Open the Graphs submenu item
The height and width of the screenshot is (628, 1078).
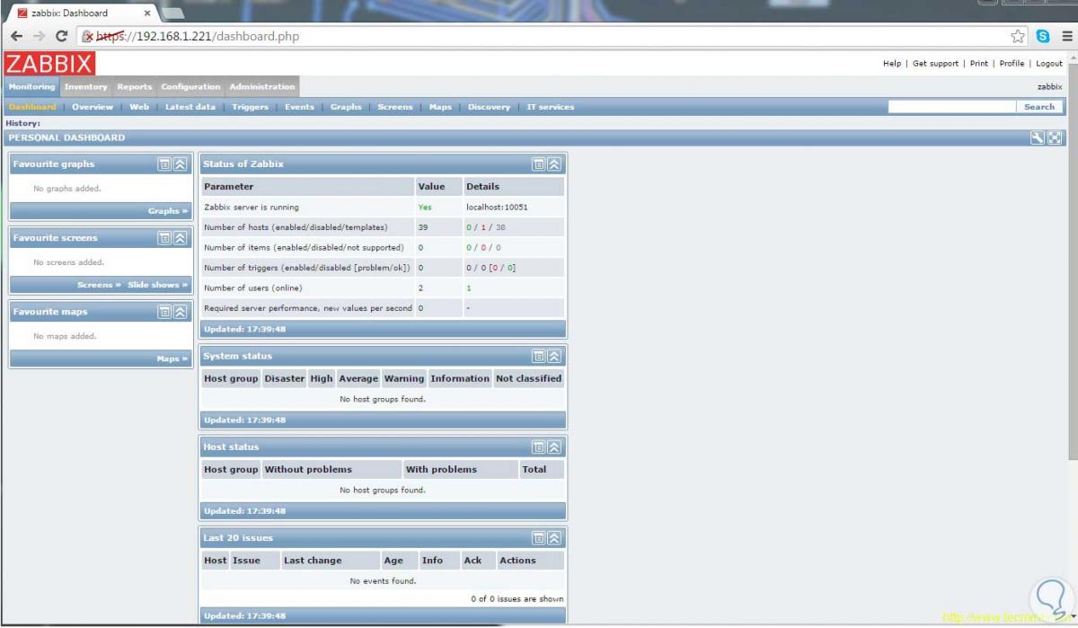tap(346, 107)
